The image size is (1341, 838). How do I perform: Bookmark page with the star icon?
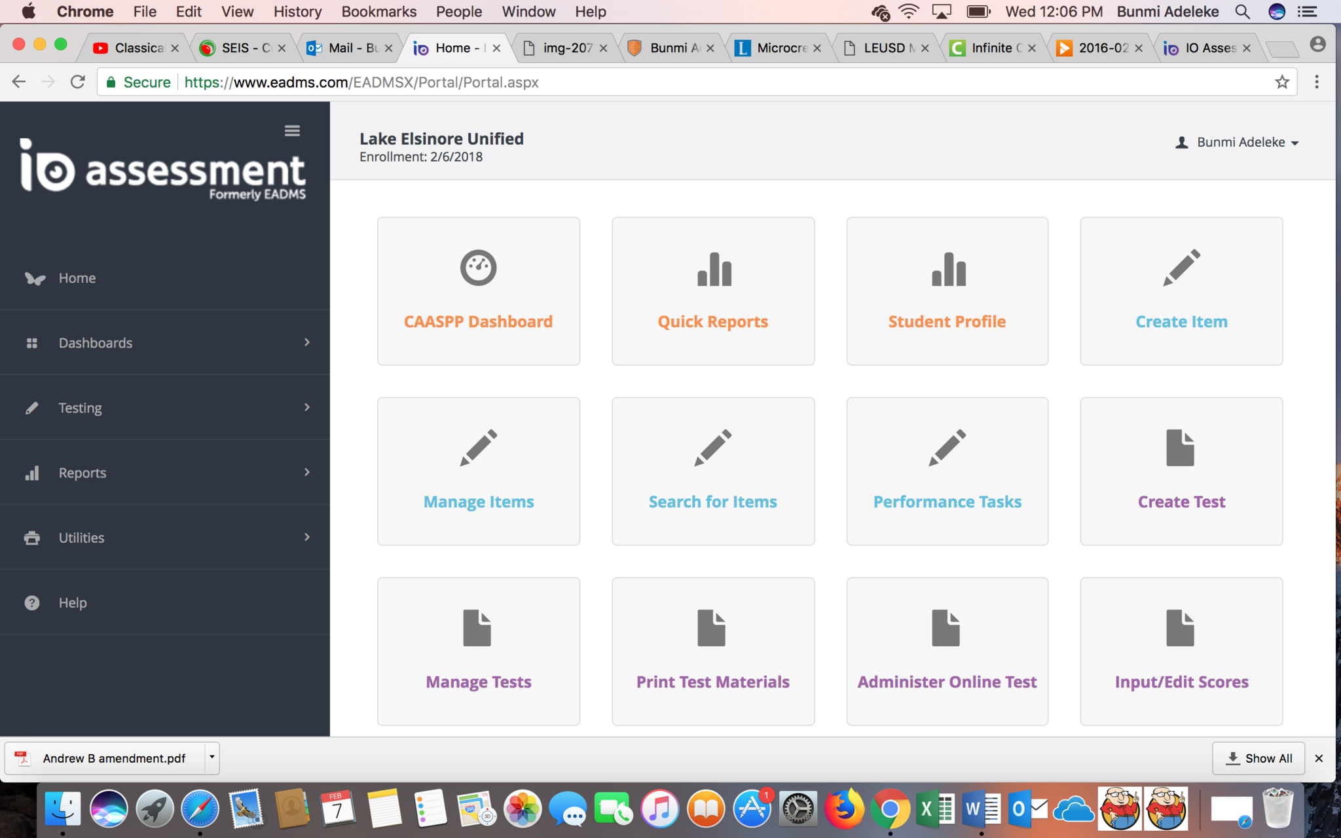click(x=1281, y=82)
